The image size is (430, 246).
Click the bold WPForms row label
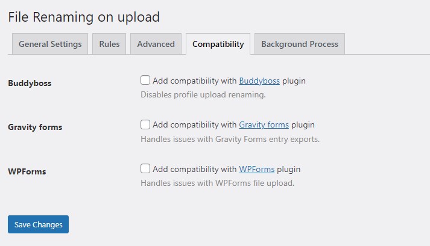27,171
